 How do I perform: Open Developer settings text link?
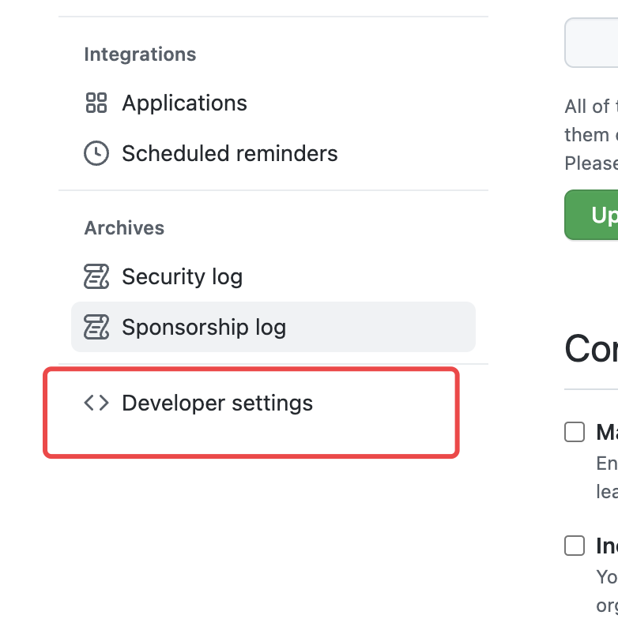[x=217, y=403]
